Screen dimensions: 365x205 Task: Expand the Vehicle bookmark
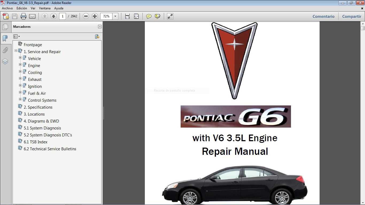[x=20, y=57]
